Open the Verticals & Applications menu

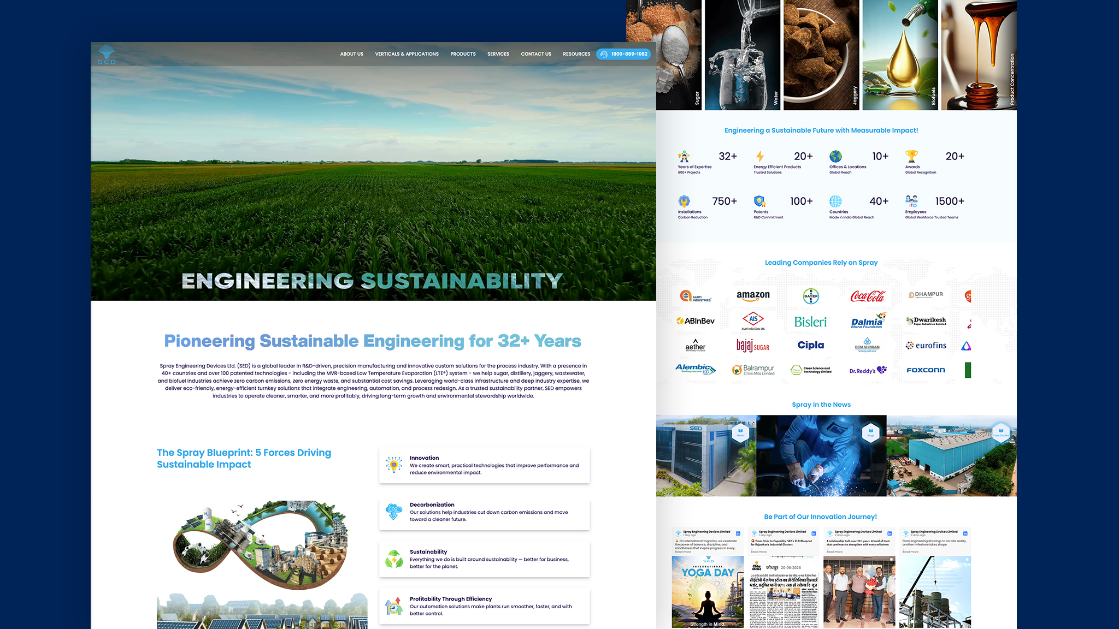[x=407, y=54]
